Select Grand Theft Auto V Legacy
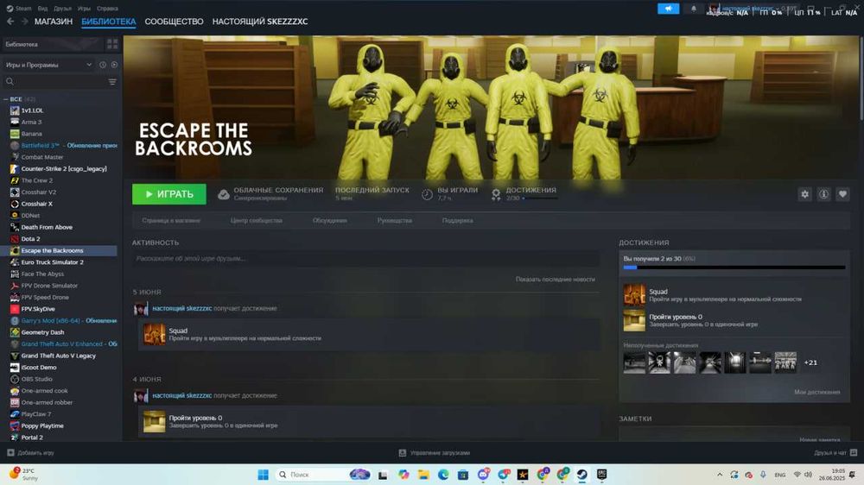 click(x=60, y=356)
